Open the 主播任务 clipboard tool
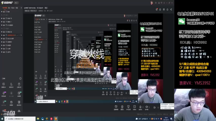This screenshot has height=121, width=216. [x=19, y=85]
